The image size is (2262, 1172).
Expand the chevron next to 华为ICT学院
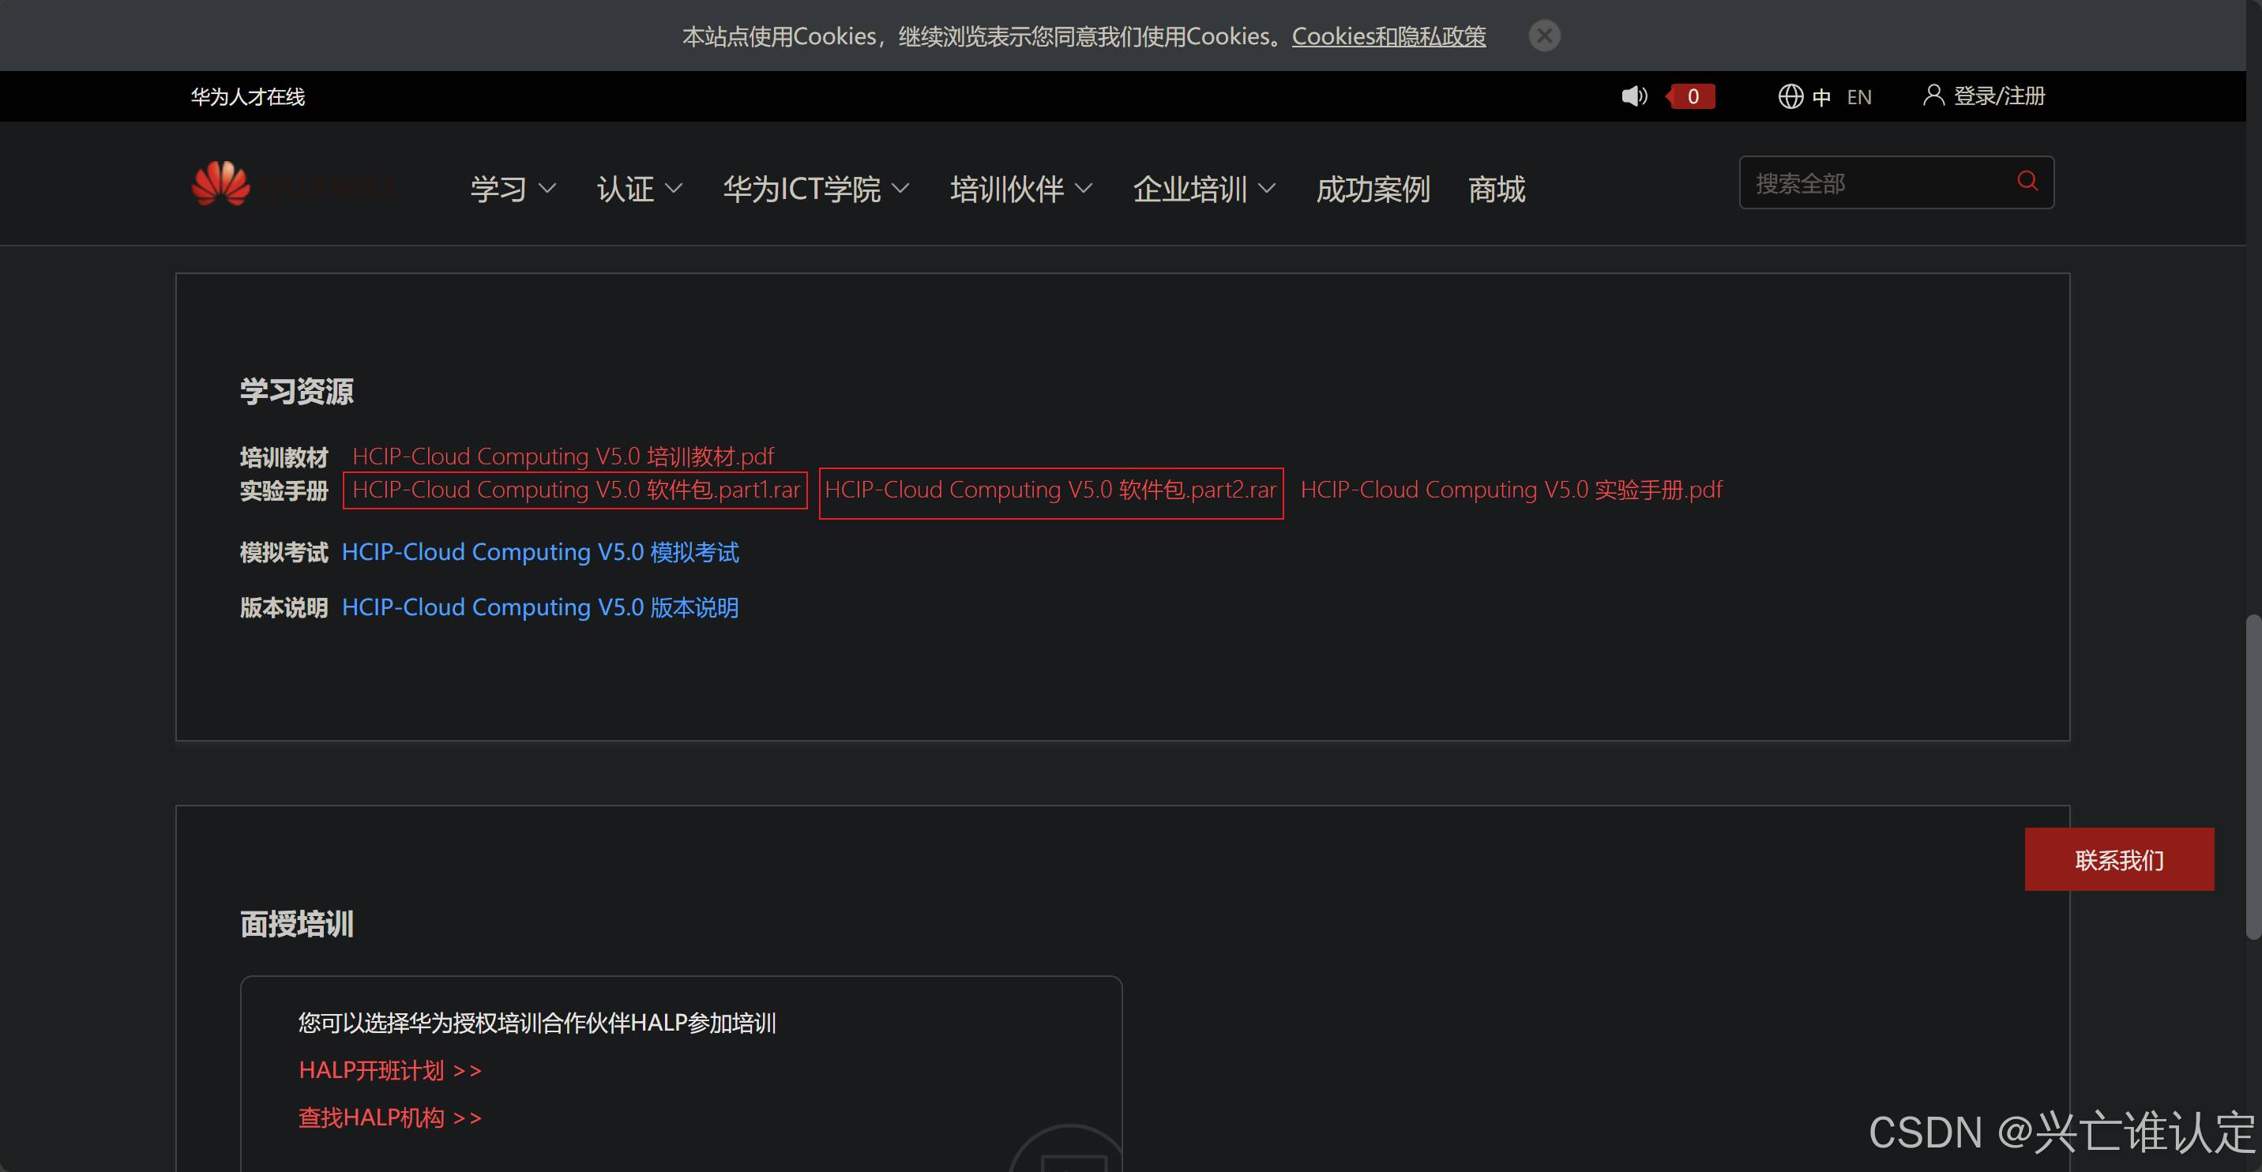click(900, 189)
